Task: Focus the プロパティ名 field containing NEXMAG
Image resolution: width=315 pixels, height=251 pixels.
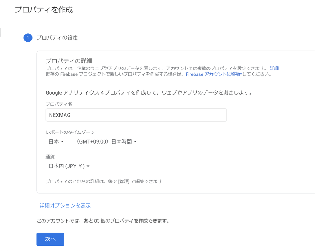Action: click(x=136, y=115)
